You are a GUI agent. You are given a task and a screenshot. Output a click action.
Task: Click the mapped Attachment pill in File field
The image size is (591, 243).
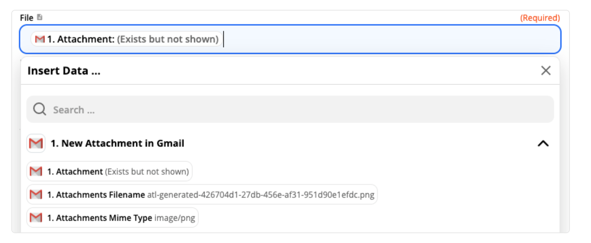[127, 39]
